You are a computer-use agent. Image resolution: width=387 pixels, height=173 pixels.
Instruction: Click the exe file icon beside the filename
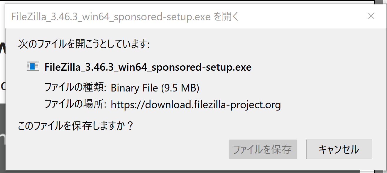pos(33,66)
